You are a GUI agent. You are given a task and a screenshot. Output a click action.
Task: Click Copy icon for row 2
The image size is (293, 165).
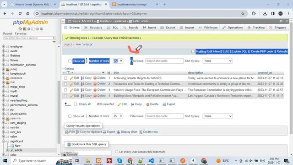[82, 84]
